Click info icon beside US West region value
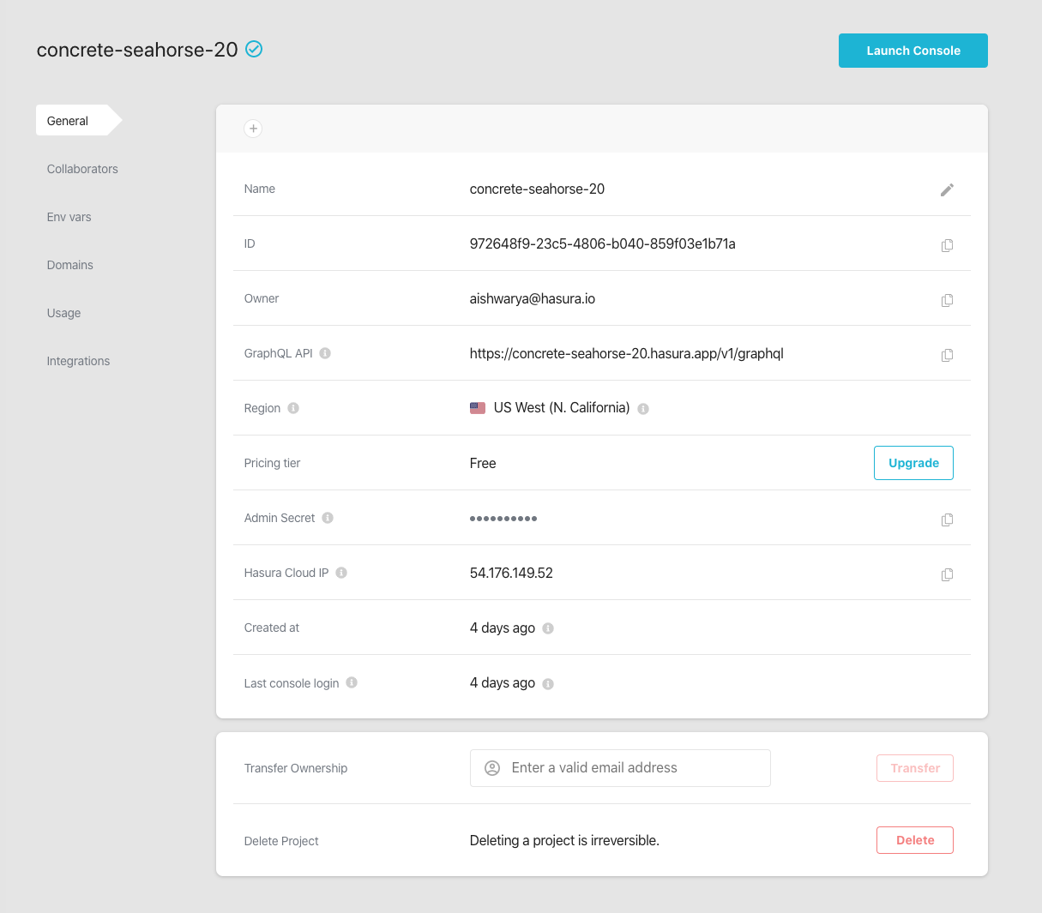The height and width of the screenshot is (913, 1042). click(x=643, y=409)
